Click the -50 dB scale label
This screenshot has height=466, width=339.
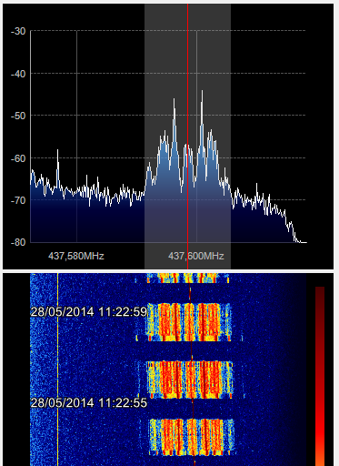pyautogui.click(x=18, y=116)
